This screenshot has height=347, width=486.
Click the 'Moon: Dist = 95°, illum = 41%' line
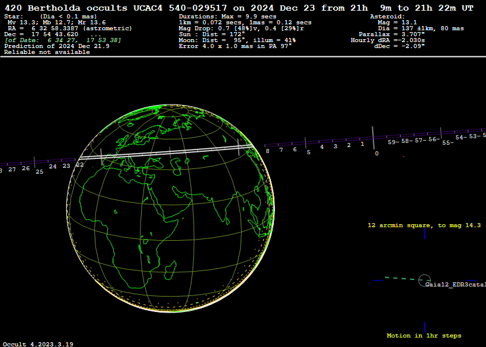[237, 40]
